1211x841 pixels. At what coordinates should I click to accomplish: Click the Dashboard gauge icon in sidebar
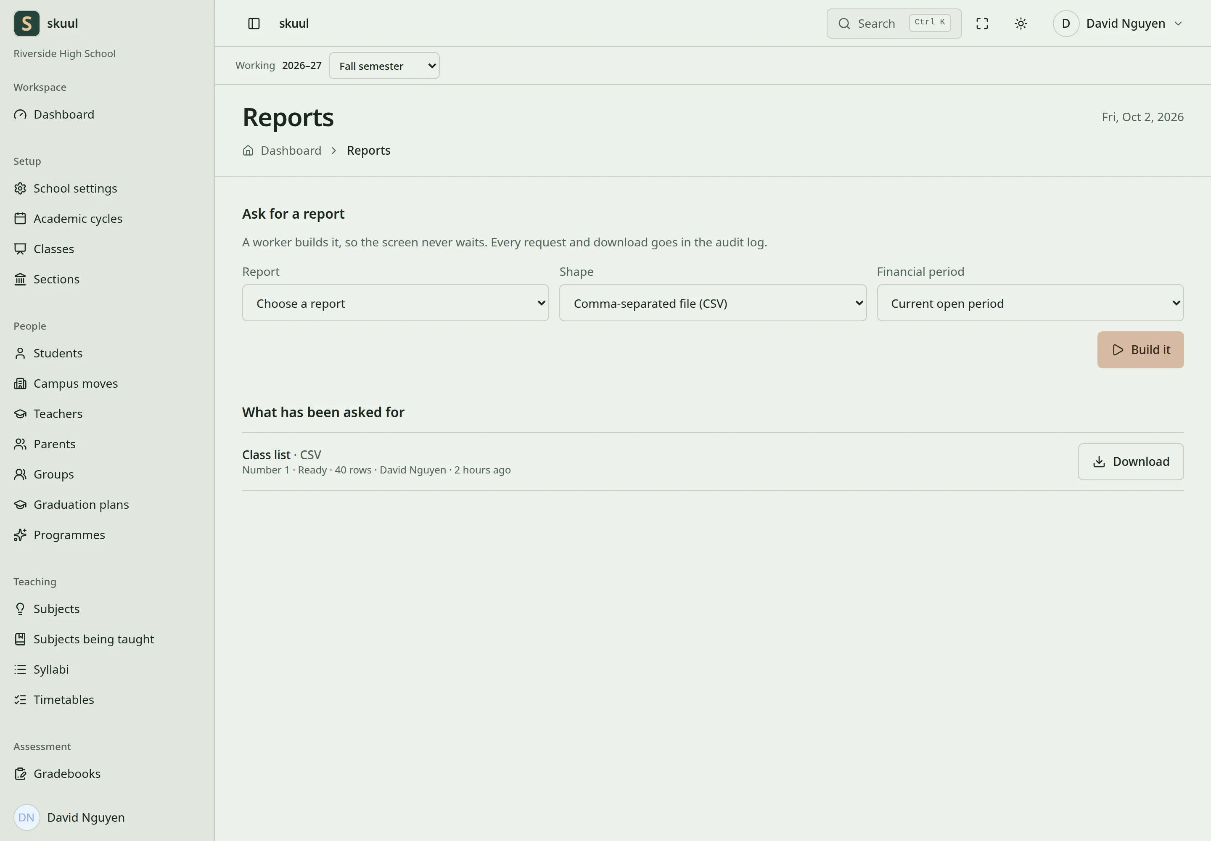point(20,114)
